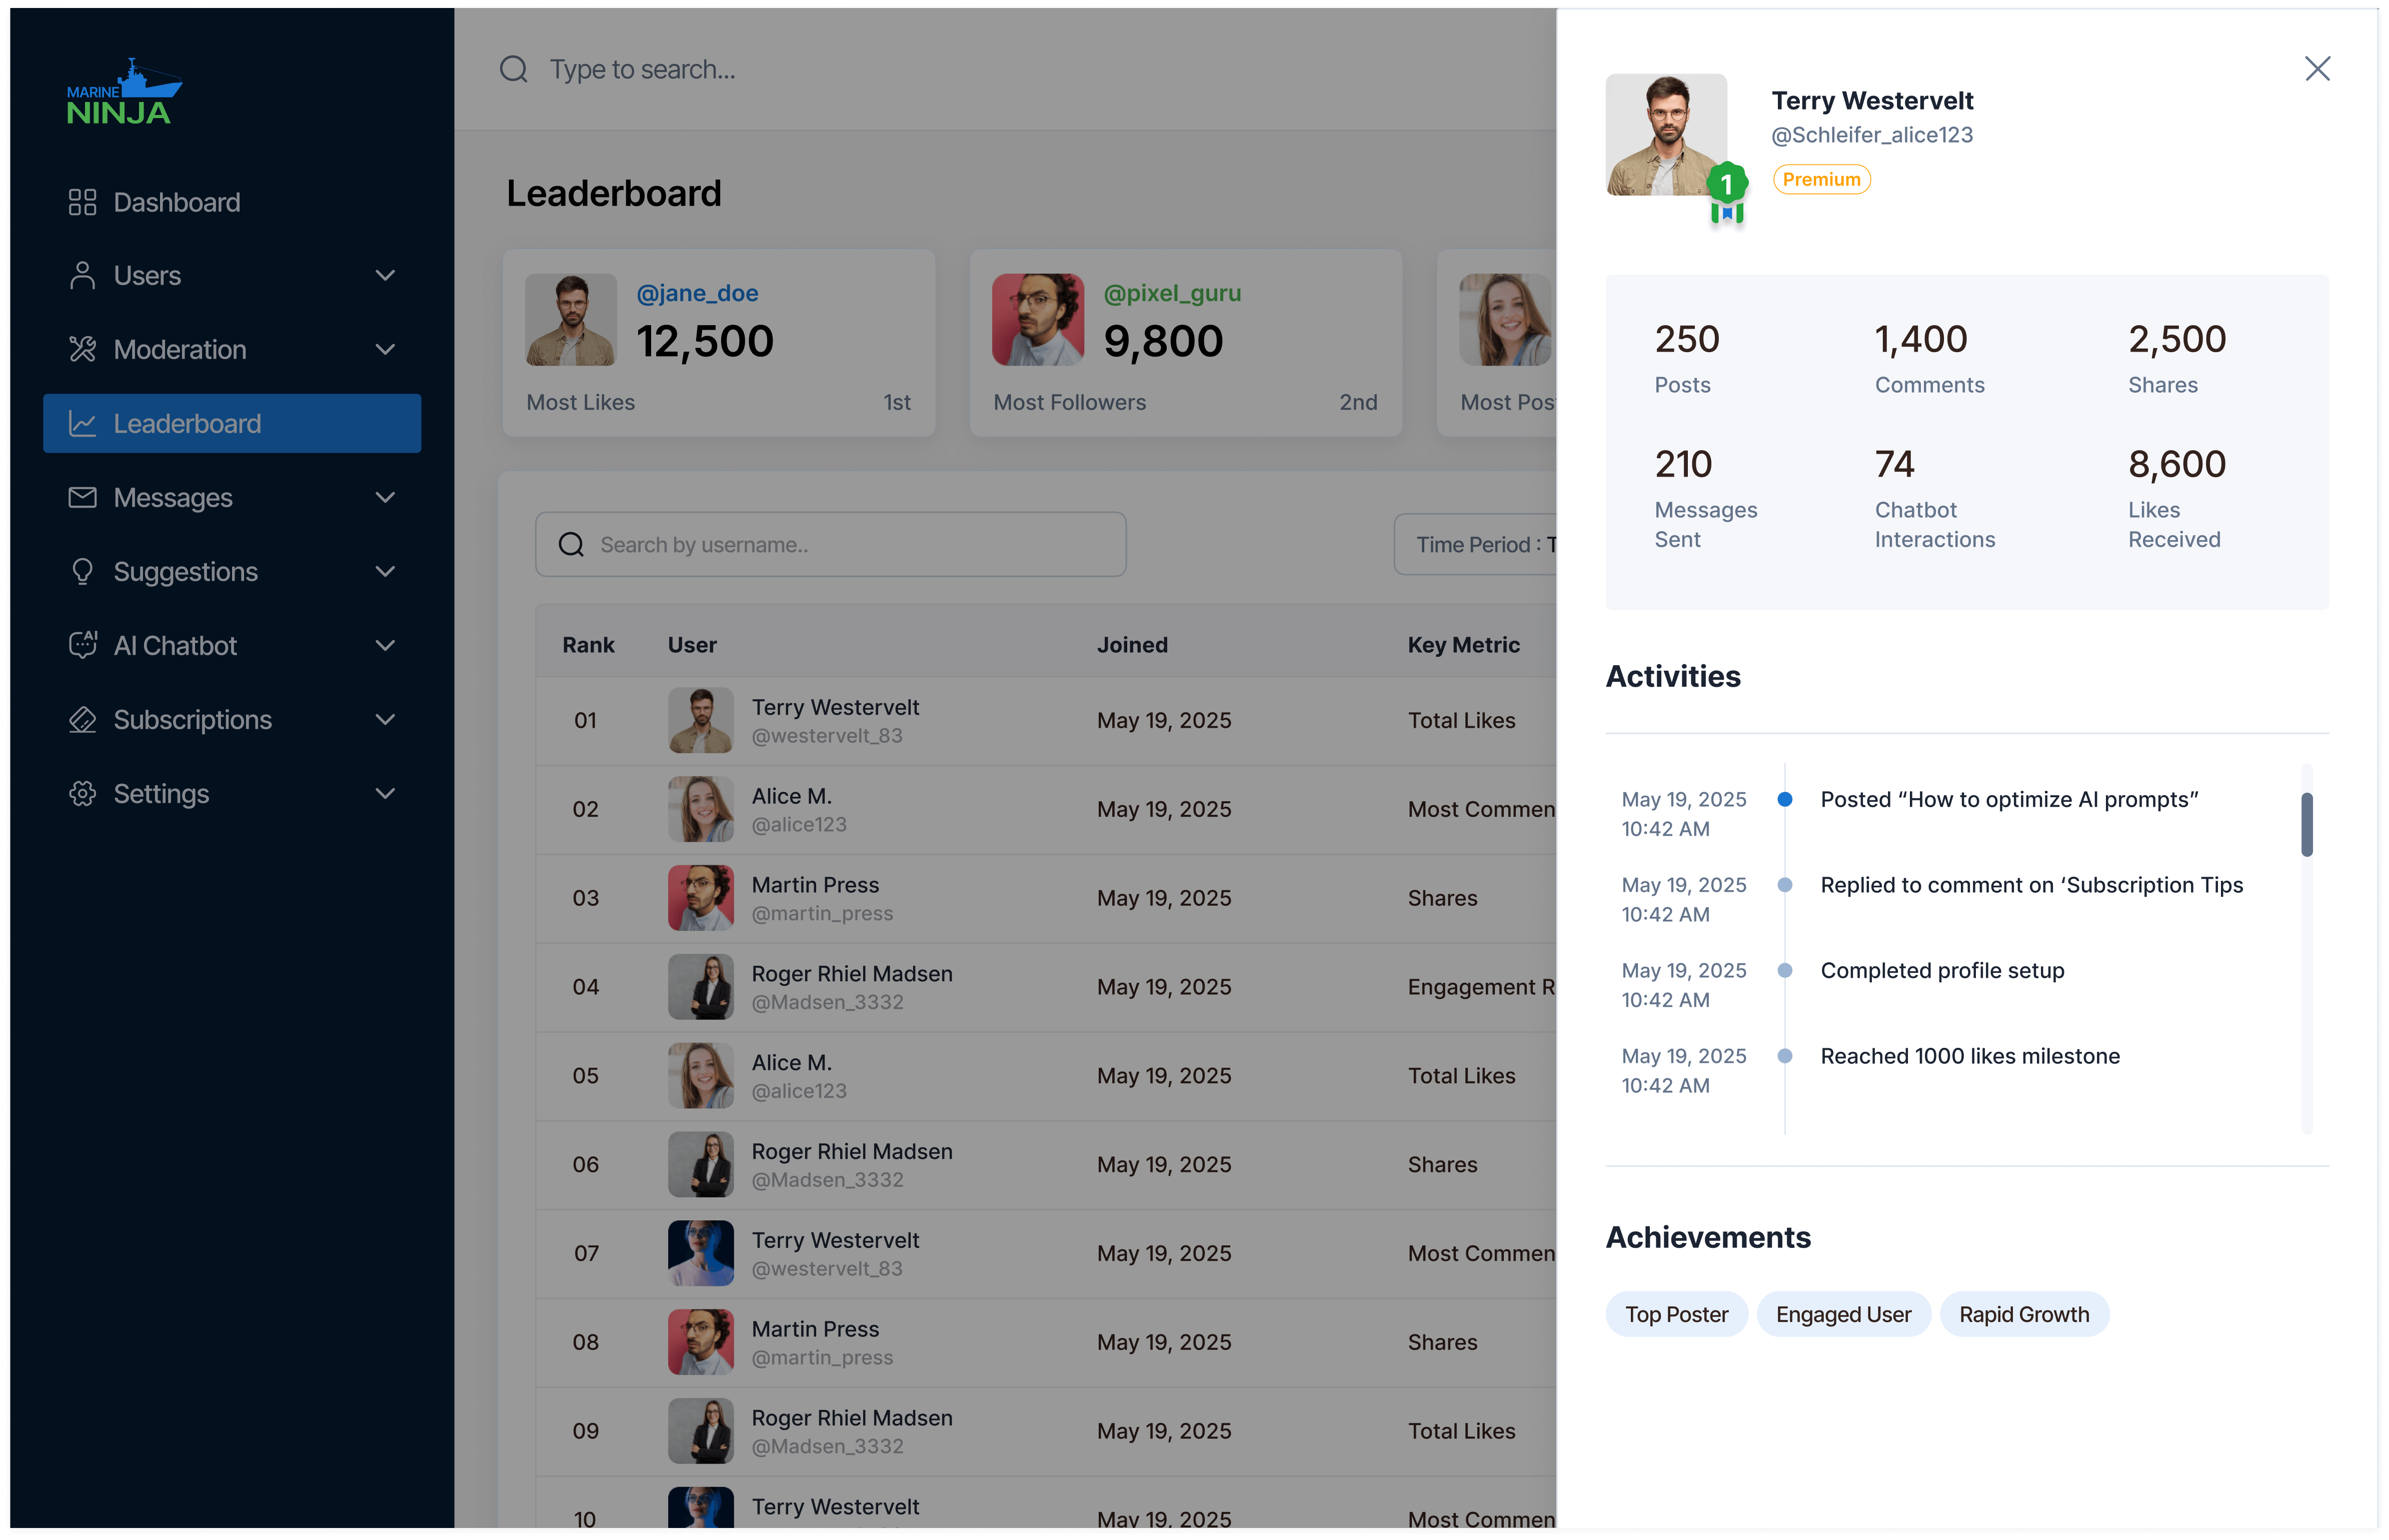Click the AI Chatbot icon
Viewport: 2389px width, 1540px height.
click(82, 646)
